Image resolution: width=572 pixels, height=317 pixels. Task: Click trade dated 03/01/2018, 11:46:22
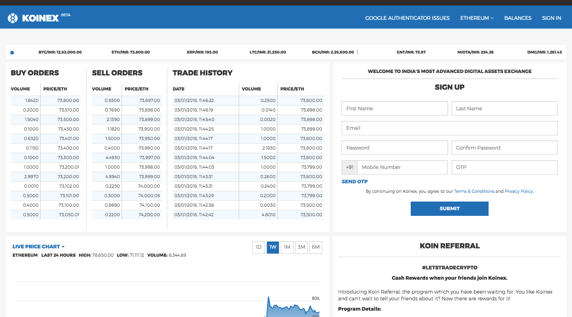click(x=248, y=100)
